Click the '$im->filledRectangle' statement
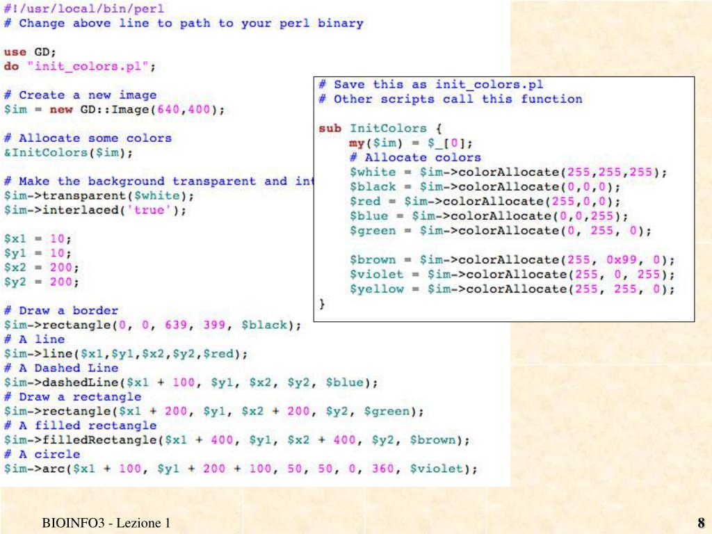 (237, 440)
